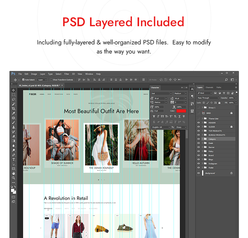Hide the SLIDER layer group
248x238 pixels.
(x=198, y=127)
